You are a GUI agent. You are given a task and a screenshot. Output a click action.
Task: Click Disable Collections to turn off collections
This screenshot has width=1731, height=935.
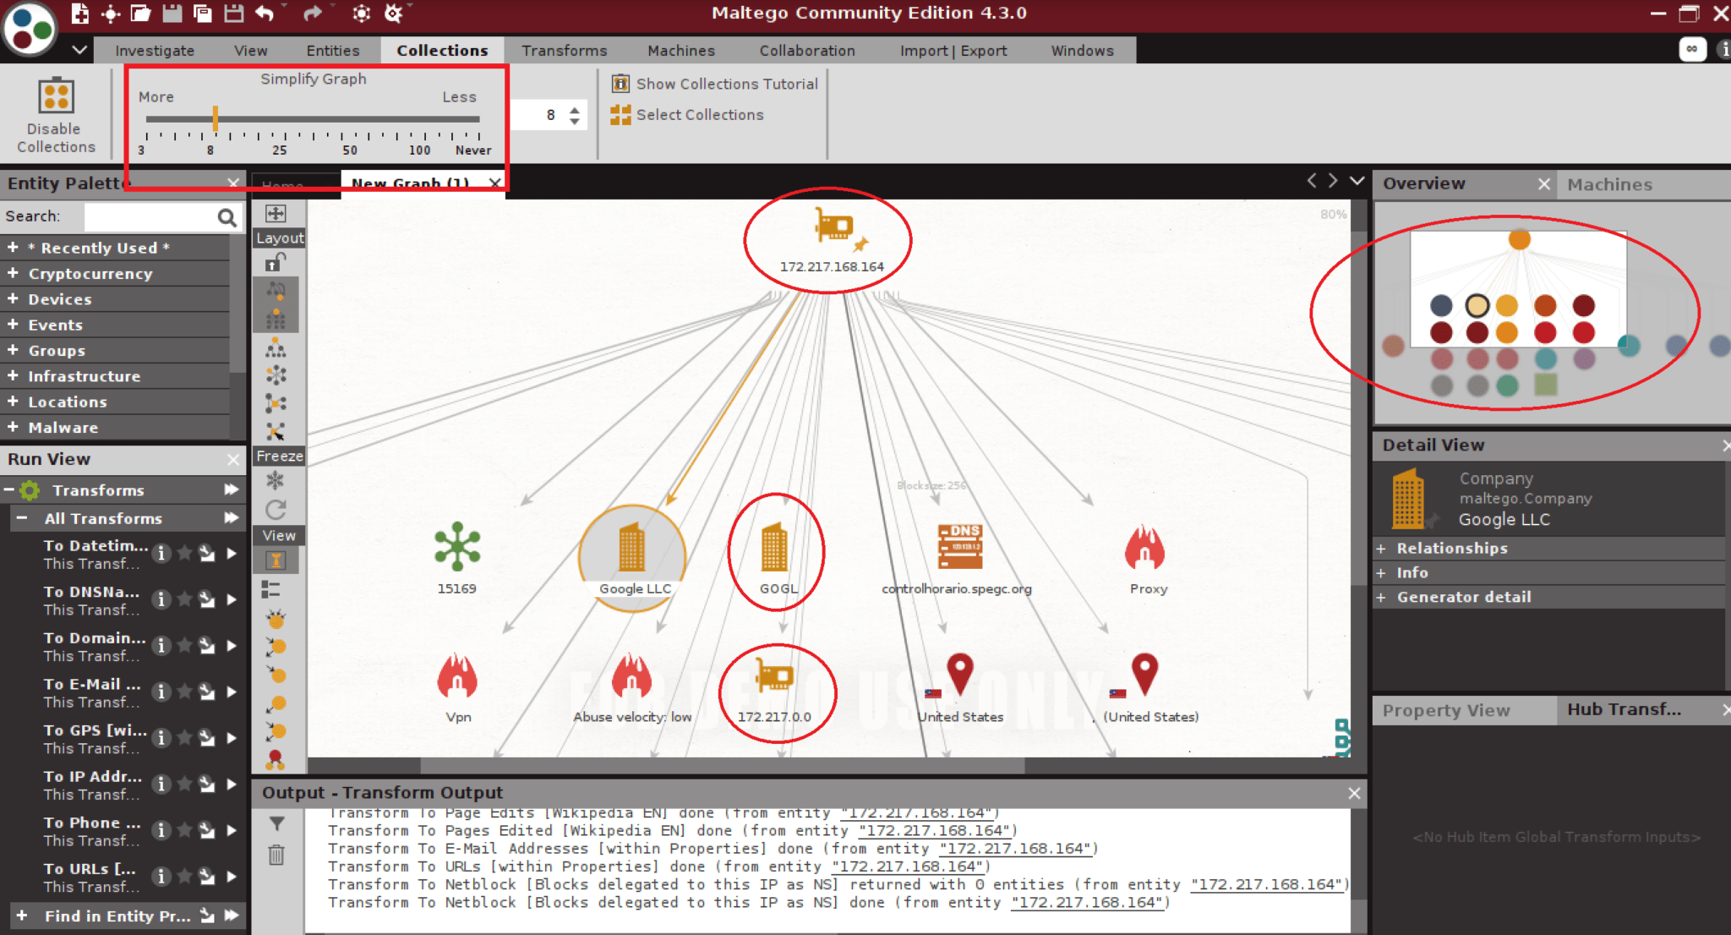54,114
